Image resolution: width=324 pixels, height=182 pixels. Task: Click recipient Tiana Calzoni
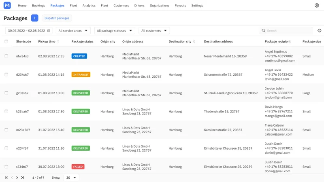pyautogui.click(x=274, y=125)
